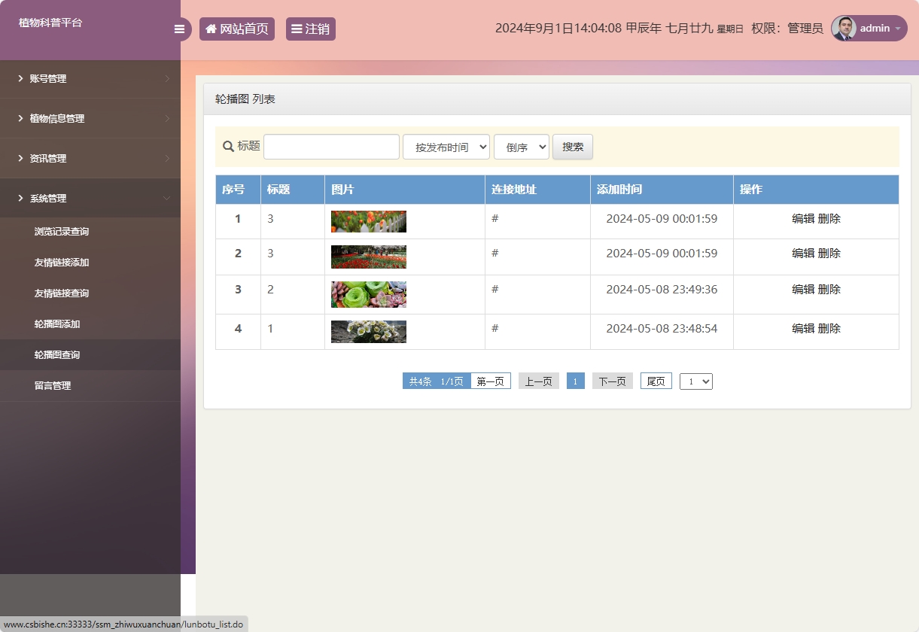919x632 pixels.
Task: Go to 第一页 first page
Action: coord(491,381)
